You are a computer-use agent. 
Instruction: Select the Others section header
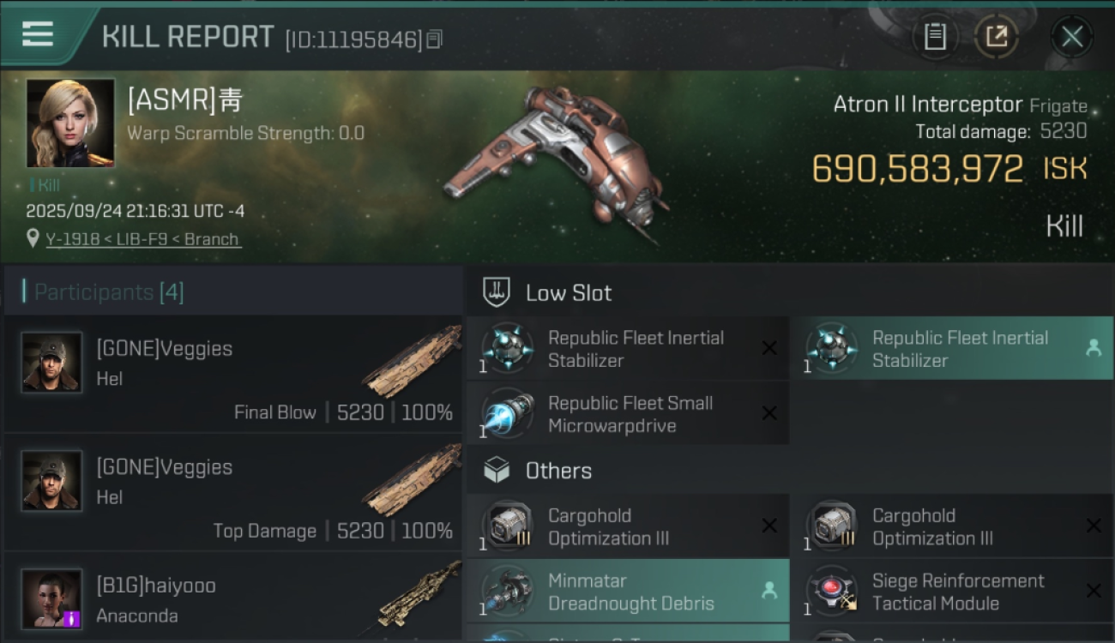pyautogui.click(x=558, y=471)
